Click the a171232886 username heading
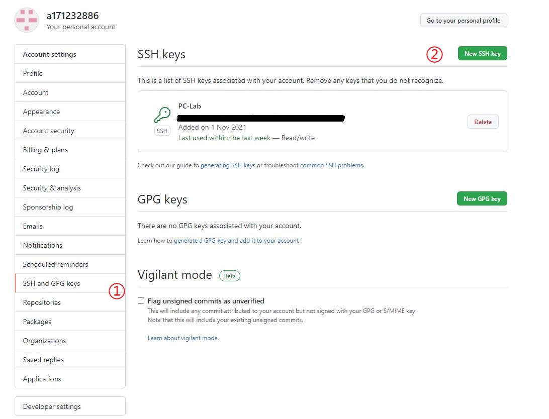The height and width of the screenshot is (419, 549). pos(72,16)
